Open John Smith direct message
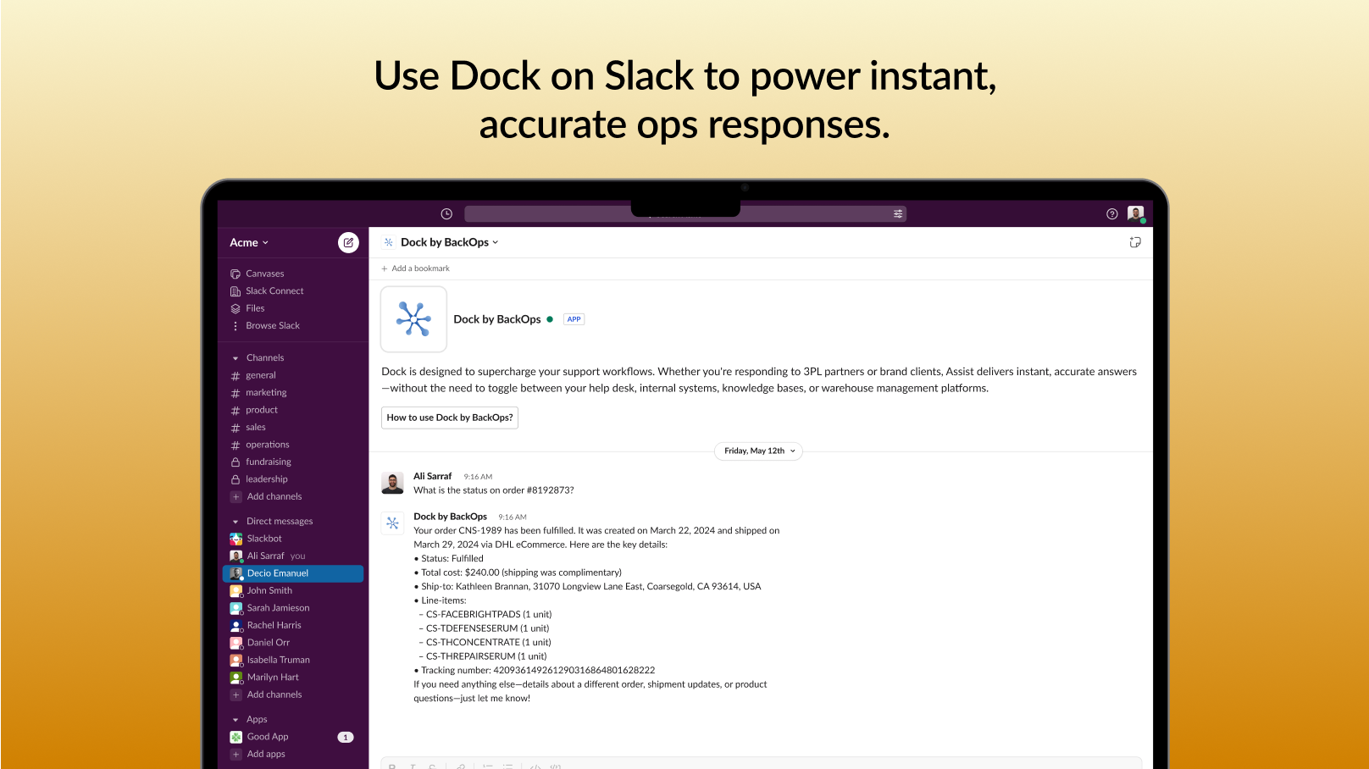The width and height of the screenshot is (1369, 769). click(x=269, y=591)
